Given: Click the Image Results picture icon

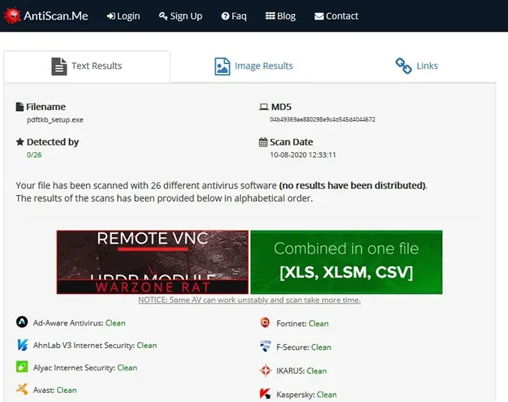Looking at the screenshot, I should click(222, 67).
